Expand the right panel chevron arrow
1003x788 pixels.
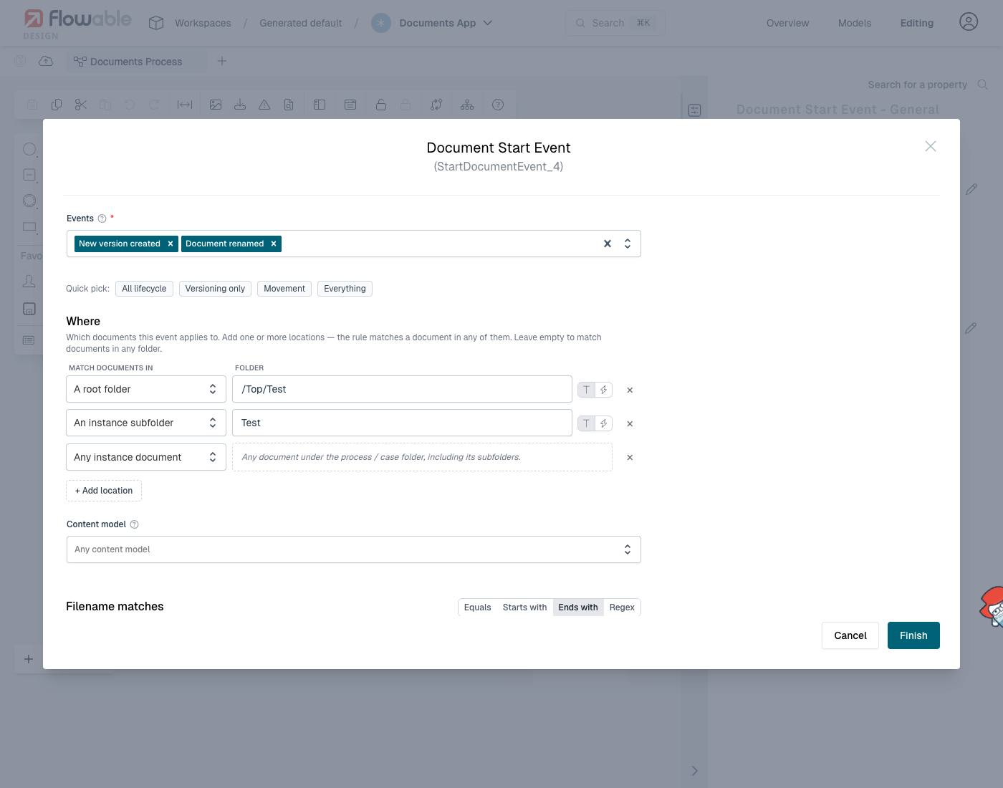click(x=694, y=771)
